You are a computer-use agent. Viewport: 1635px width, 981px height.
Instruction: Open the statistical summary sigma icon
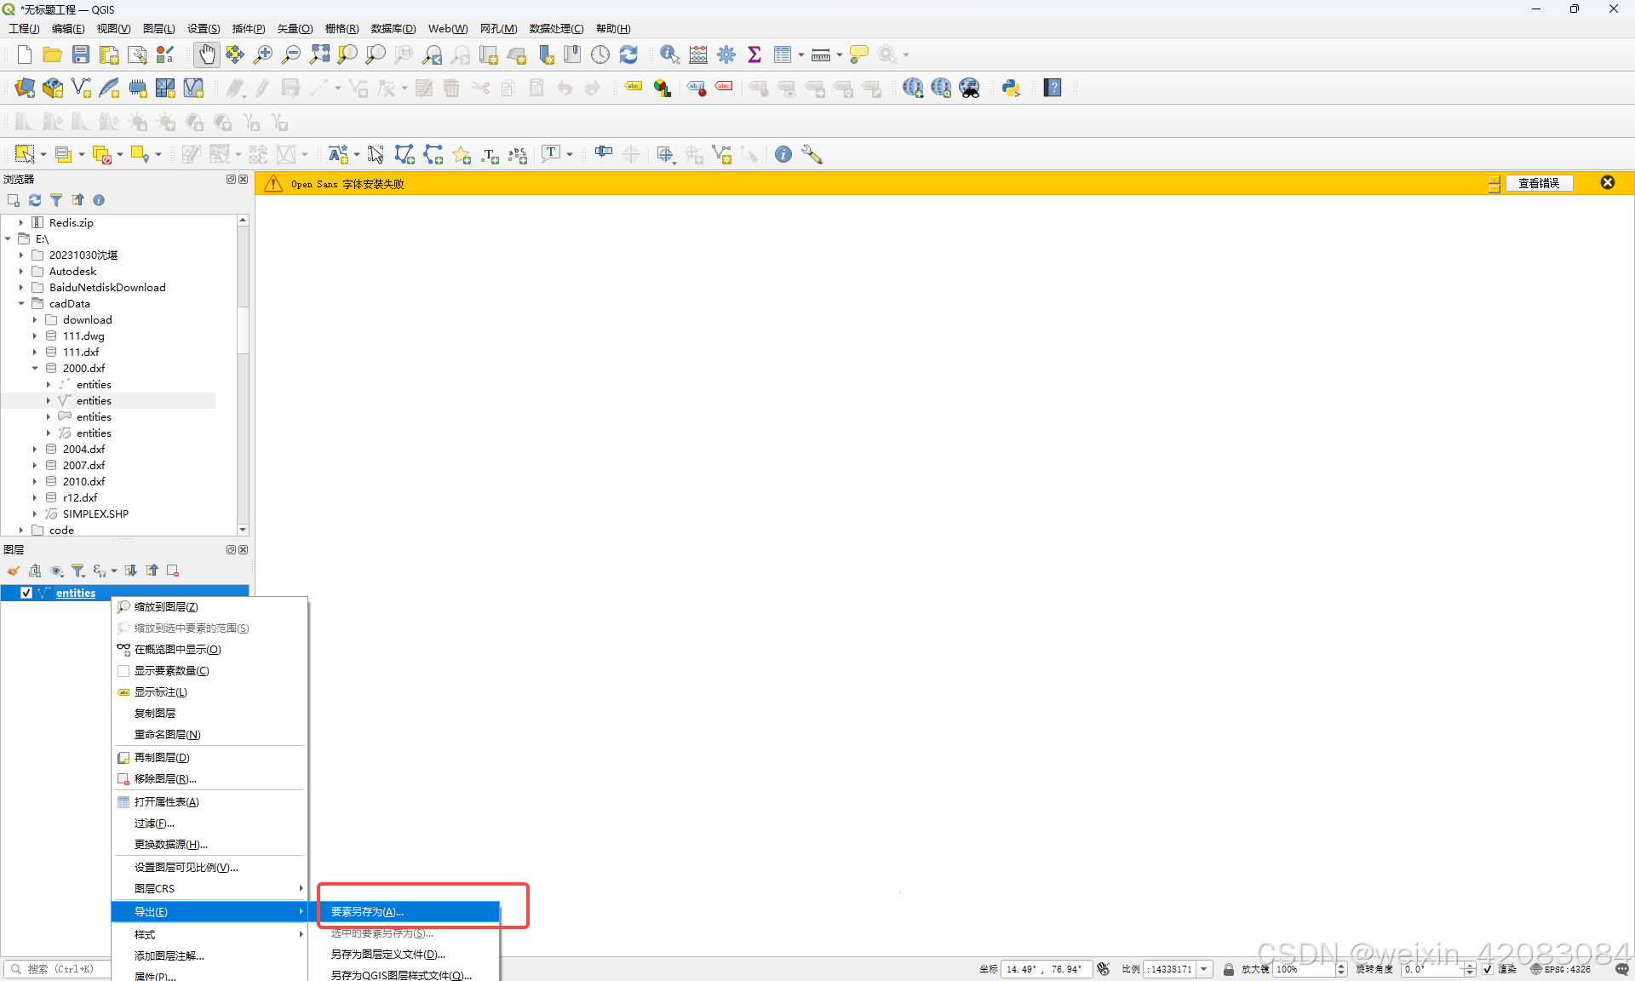[x=754, y=55]
